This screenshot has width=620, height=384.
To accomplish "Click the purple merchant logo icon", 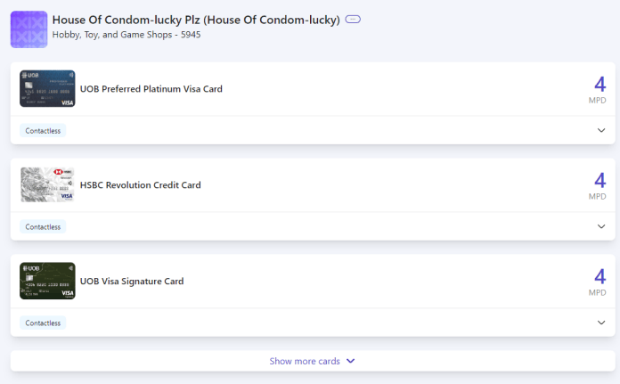I will [29, 29].
